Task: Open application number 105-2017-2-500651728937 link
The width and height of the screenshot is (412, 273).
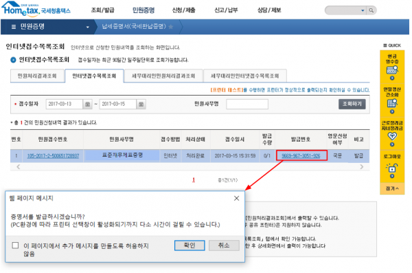Action: tap(53, 156)
